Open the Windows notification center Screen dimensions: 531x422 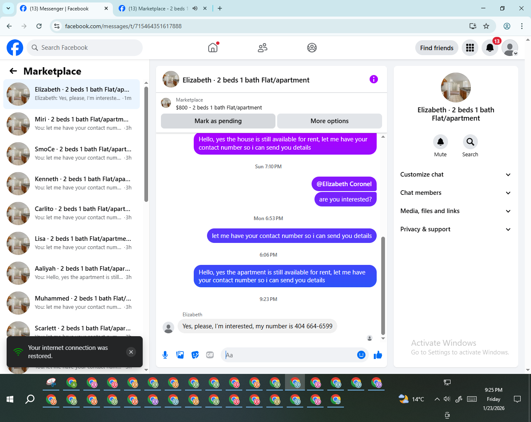pyautogui.click(x=517, y=399)
